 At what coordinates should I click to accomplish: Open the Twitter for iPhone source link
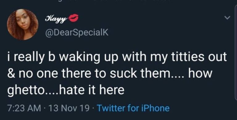[133, 108]
